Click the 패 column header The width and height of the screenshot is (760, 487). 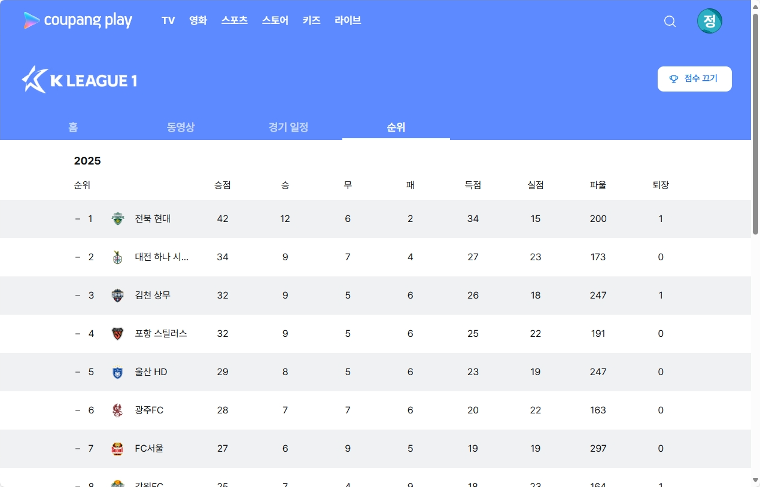pyautogui.click(x=411, y=185)
